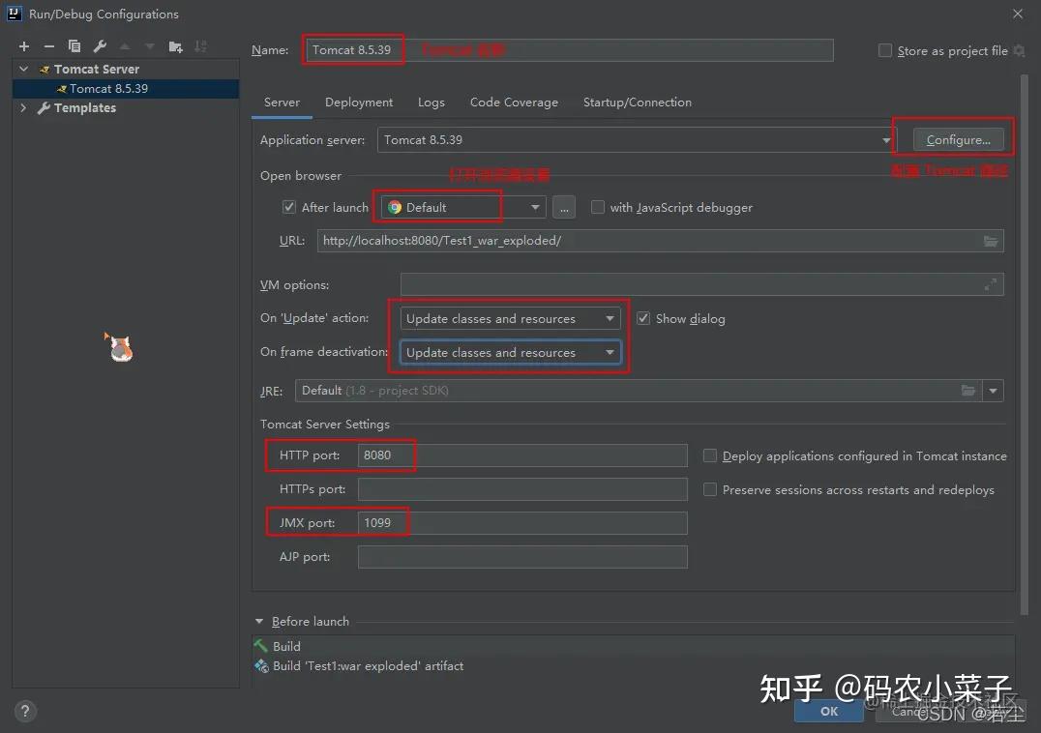This screenshot has width=1041, height=733.
Task: Copy the Tomcat 8.5.39 configuration
Action: point(74,45)
